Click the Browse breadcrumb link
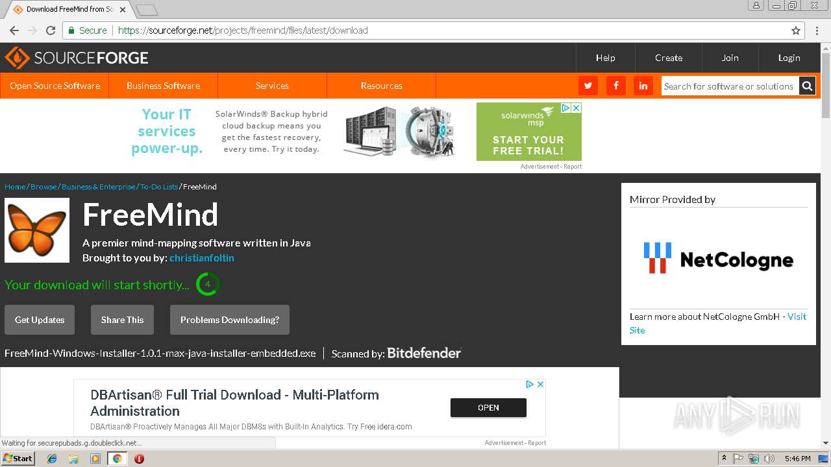Screen dimensions: 831x467 (43, 187)
